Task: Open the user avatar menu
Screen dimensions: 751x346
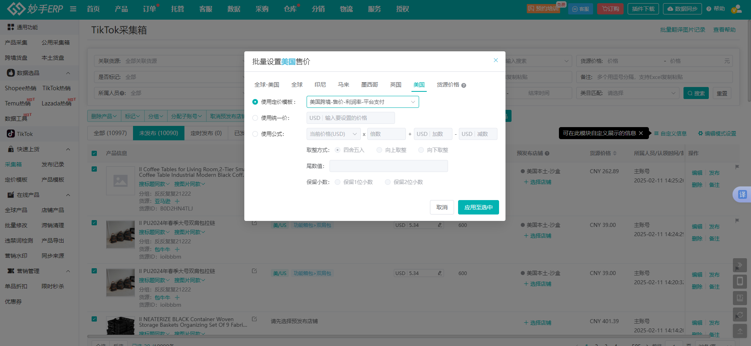Action: tap(736, 9)
